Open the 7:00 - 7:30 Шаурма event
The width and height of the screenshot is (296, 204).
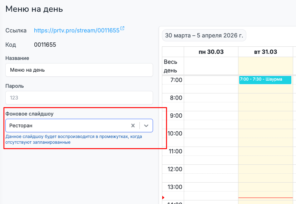[x=265, y=80]
